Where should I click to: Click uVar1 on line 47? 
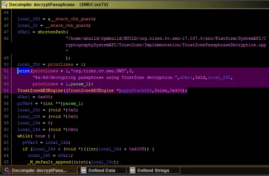tap(23, 32)
